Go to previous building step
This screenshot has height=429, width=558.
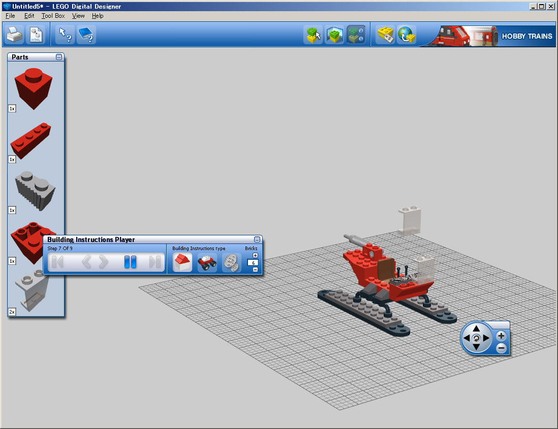[x=86, y=262]
